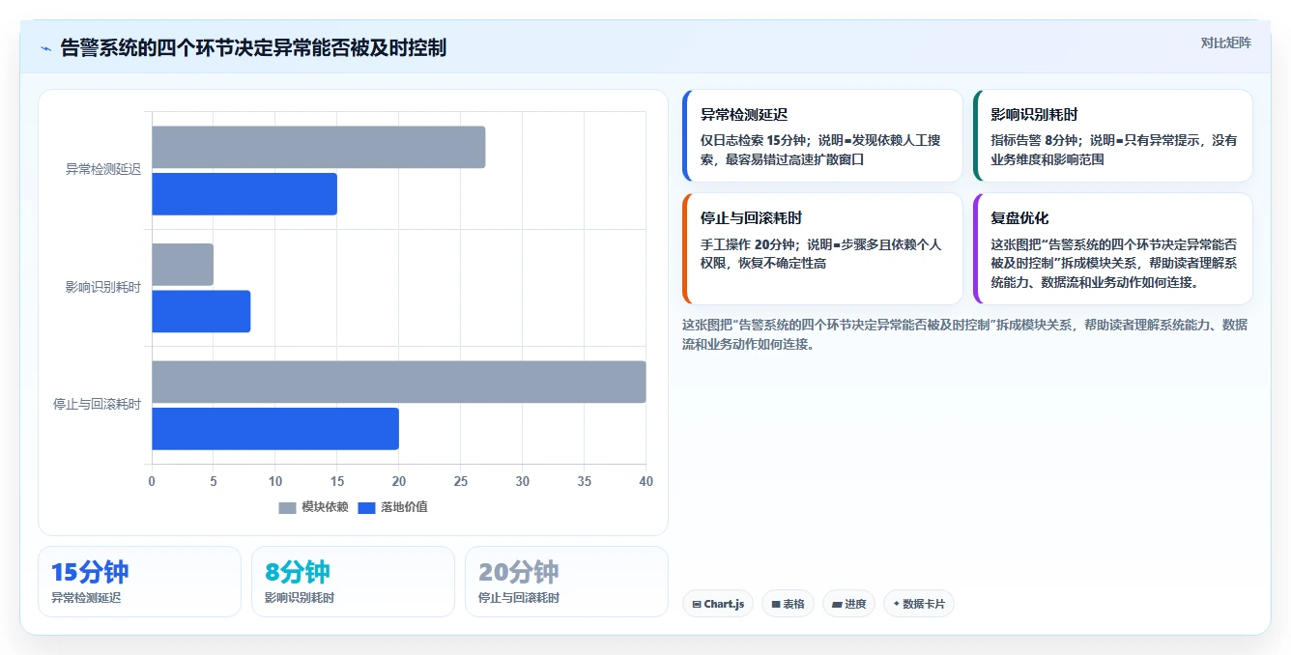Click the lightning icon beside the title
Image resolution: width=1291 pixels, height=655 pixels.
pos(45,48)
